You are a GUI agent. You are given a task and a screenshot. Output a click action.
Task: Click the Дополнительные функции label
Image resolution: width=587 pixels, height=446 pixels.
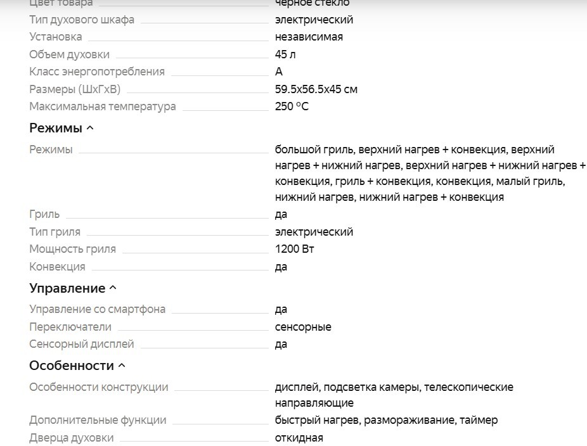pyautogui.click(x=98, y=420)
